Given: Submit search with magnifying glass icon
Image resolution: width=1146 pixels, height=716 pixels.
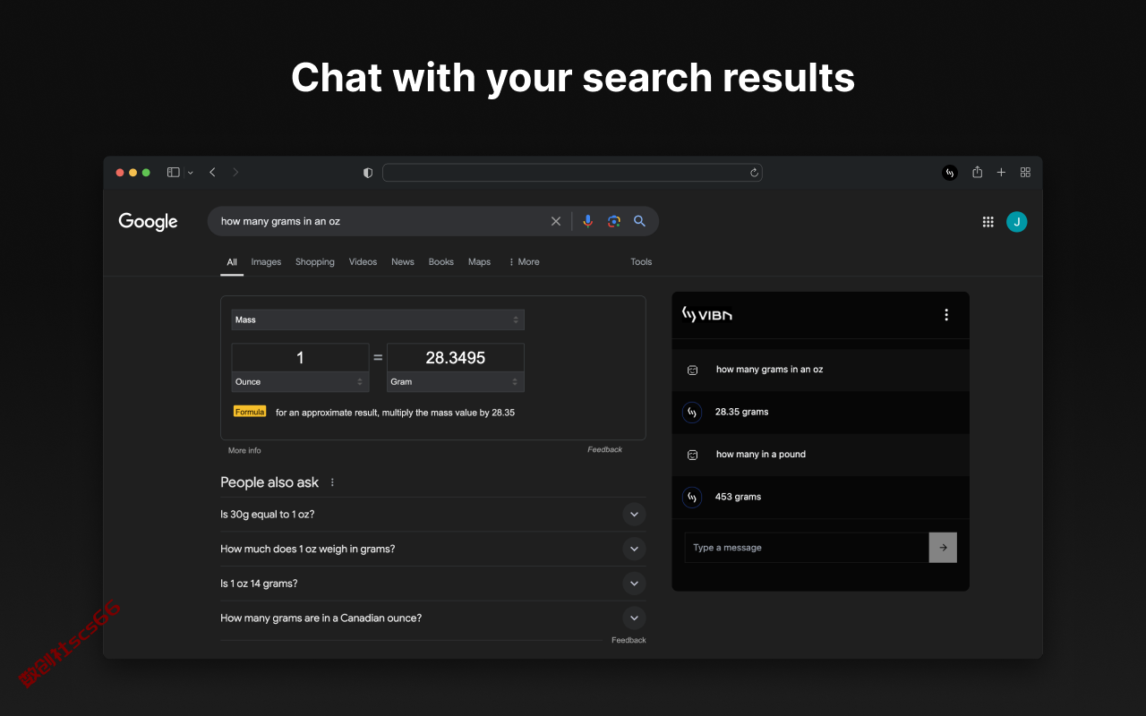Looking at the screenshot, I should point(639,221).
